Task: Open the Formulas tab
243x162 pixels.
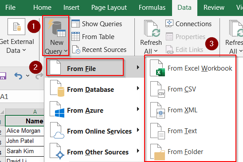Action: pyautogui.click(x=152, y=8)
